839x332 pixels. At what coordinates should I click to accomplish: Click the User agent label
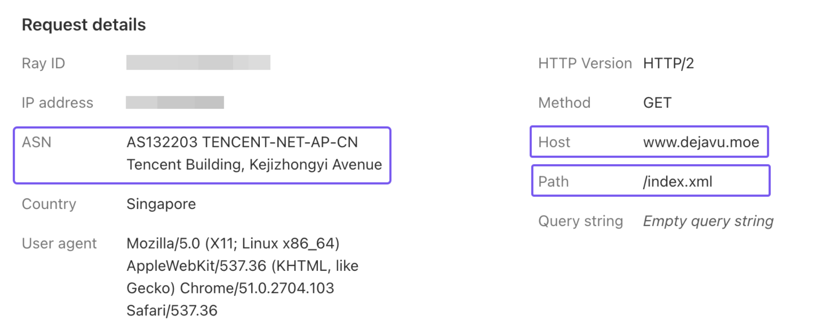point(59,244)
